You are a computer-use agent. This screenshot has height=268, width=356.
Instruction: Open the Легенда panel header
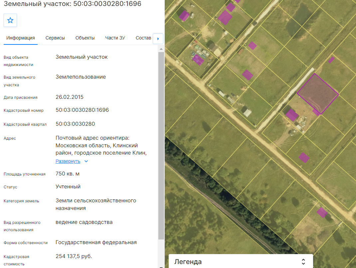tap(241, 261)
